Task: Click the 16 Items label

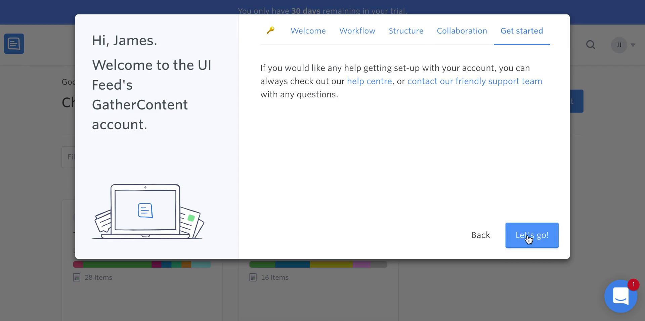Action: [x=275, y=277]
